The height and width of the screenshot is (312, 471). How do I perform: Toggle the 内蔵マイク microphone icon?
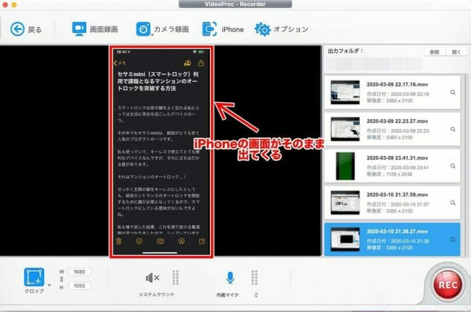(x=230, y=278)
